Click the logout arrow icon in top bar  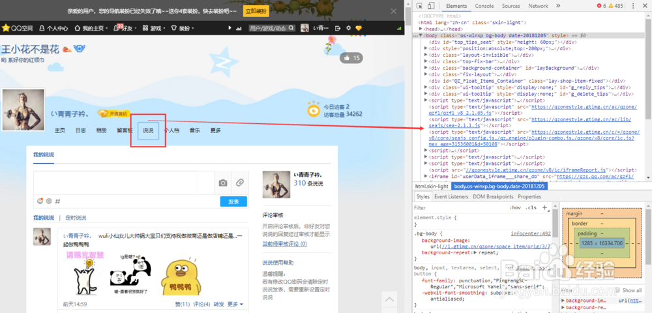(x=338, y=28)
